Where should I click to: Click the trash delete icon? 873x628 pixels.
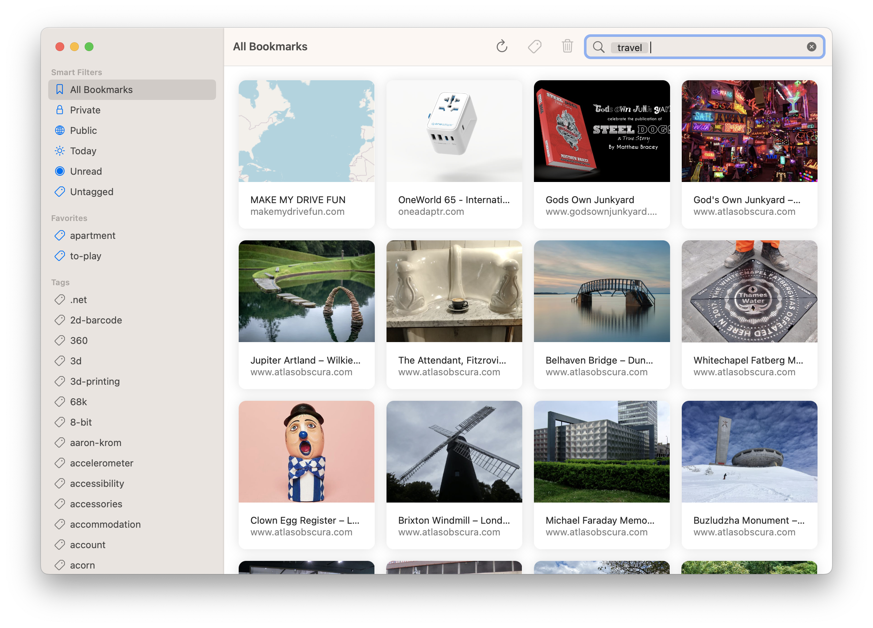(567, 47)
